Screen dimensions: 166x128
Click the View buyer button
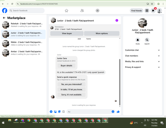(67, 33)
